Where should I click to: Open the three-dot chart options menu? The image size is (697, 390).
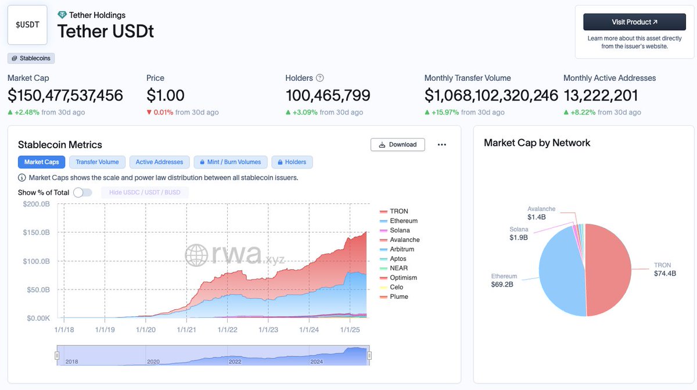[441, 145]
